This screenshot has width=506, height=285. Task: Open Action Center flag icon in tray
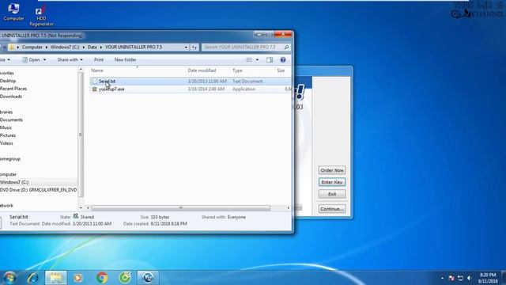451,278
